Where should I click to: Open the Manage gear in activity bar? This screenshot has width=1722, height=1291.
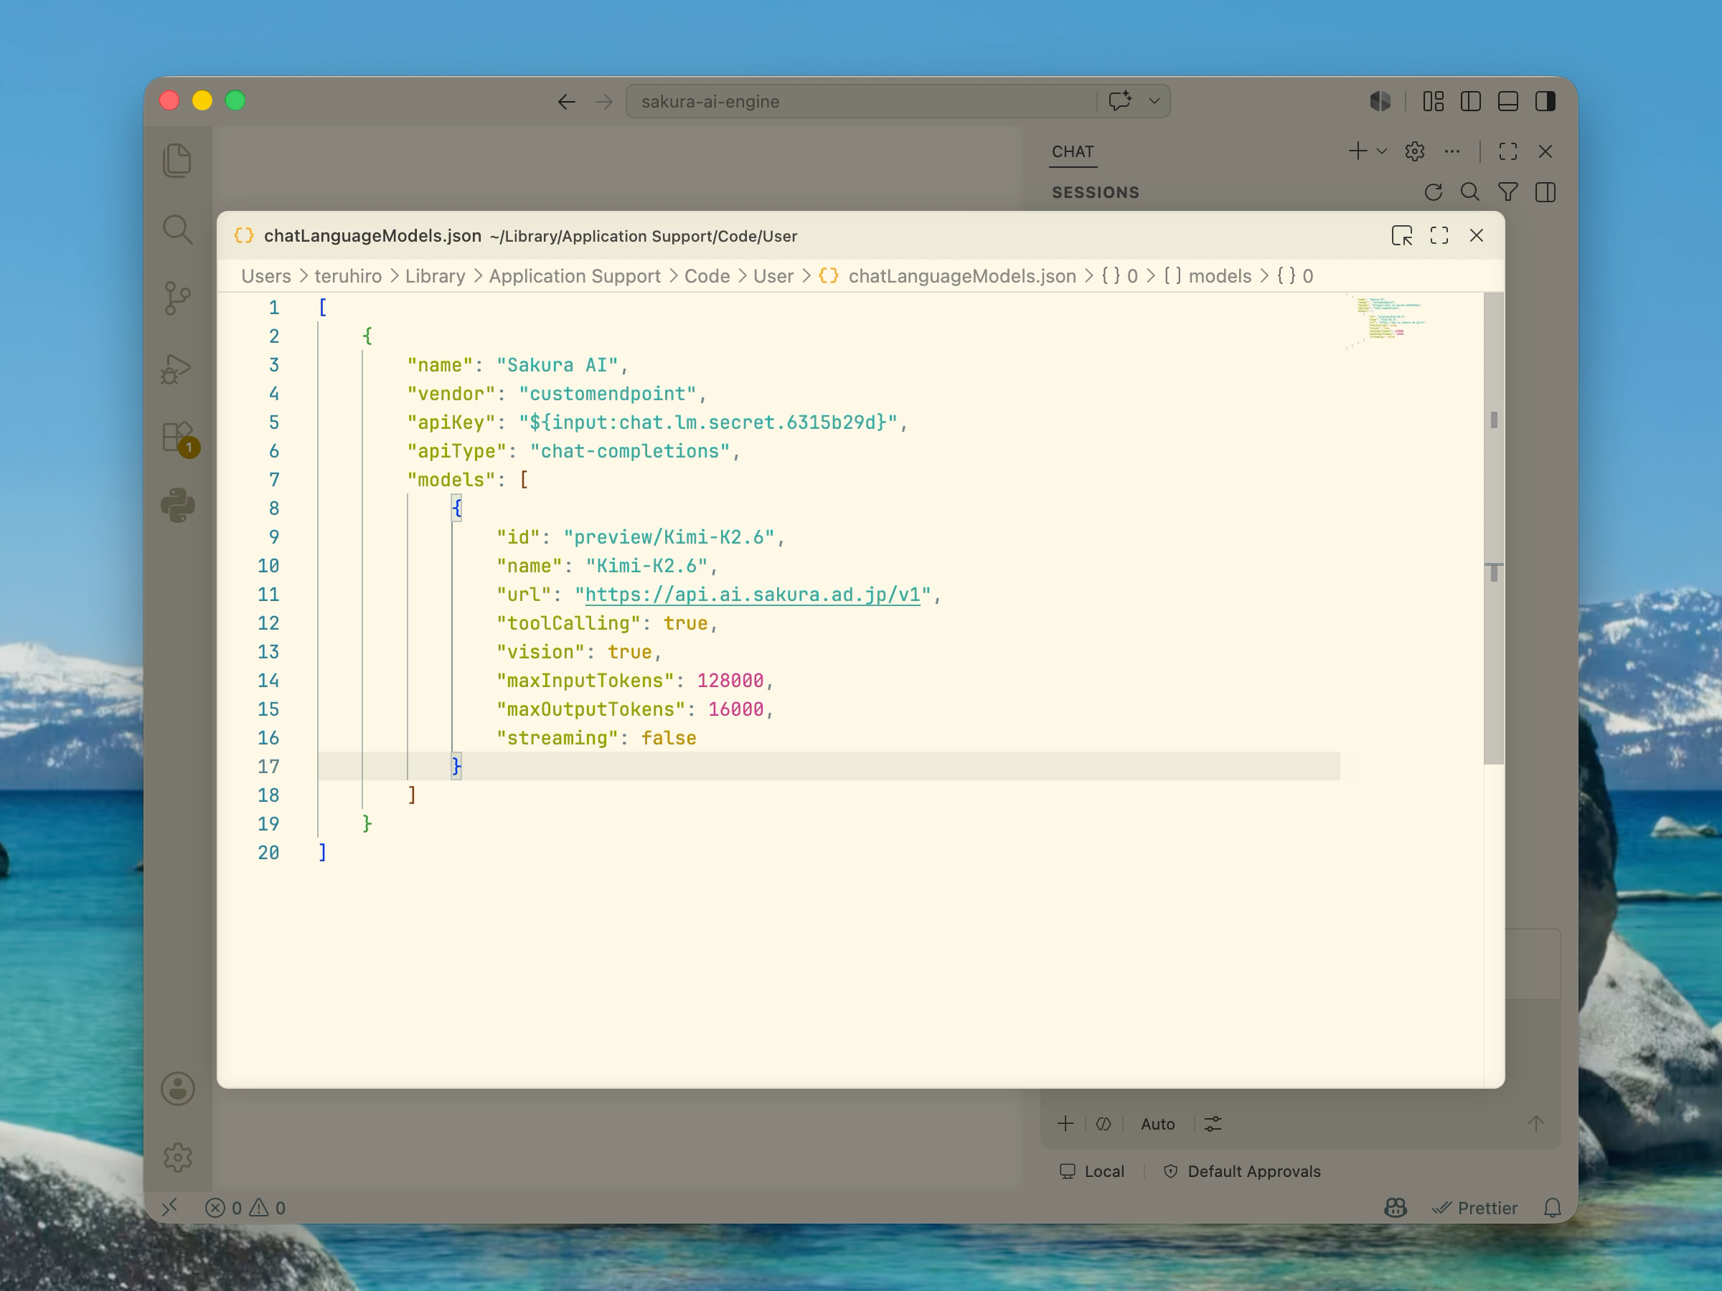tap(177, 1157)
